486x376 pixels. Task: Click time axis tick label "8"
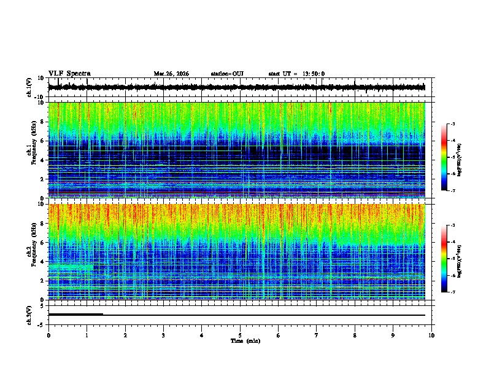[x=355, y=335]
